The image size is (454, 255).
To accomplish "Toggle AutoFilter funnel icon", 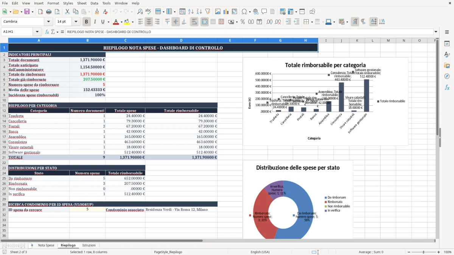I will click(208, 12).
